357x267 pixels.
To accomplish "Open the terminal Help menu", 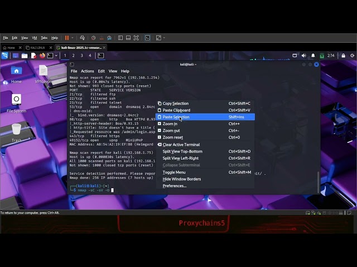I will point(125,71).
